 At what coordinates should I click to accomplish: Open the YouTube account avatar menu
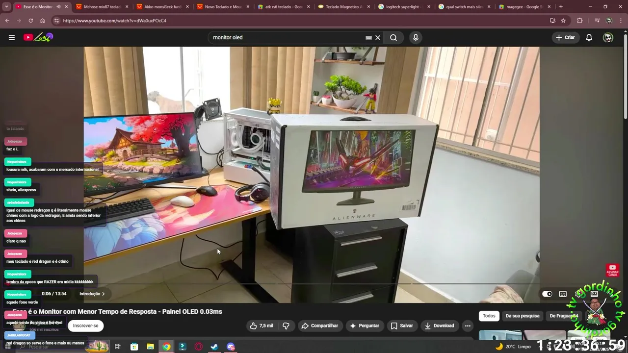(608, 37)
